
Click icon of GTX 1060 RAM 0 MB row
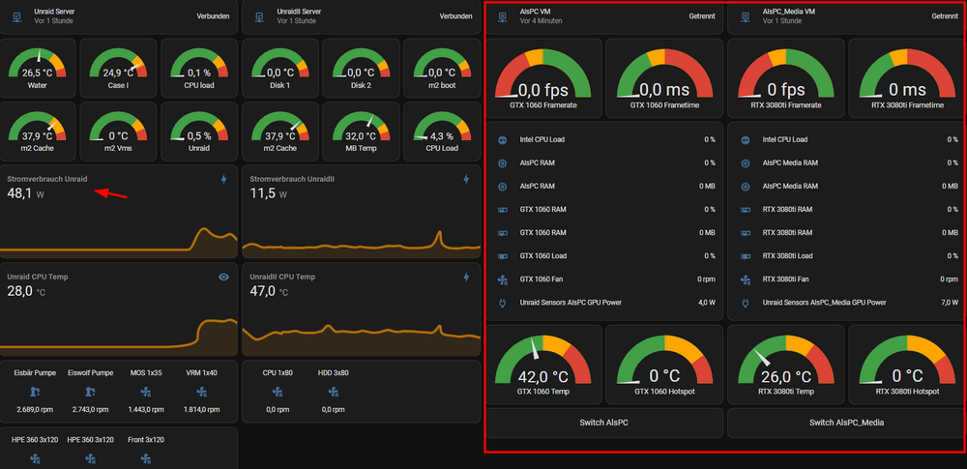(502, 233)
